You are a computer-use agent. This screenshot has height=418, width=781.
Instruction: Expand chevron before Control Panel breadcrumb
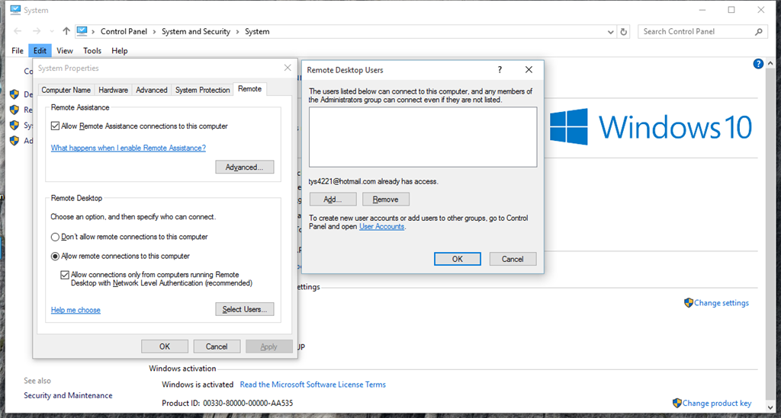(x=93, y=32)
